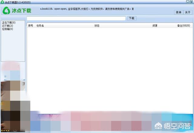Click the 资源 column header
This screenshot has height=133, width=194.
pos(155,26)
